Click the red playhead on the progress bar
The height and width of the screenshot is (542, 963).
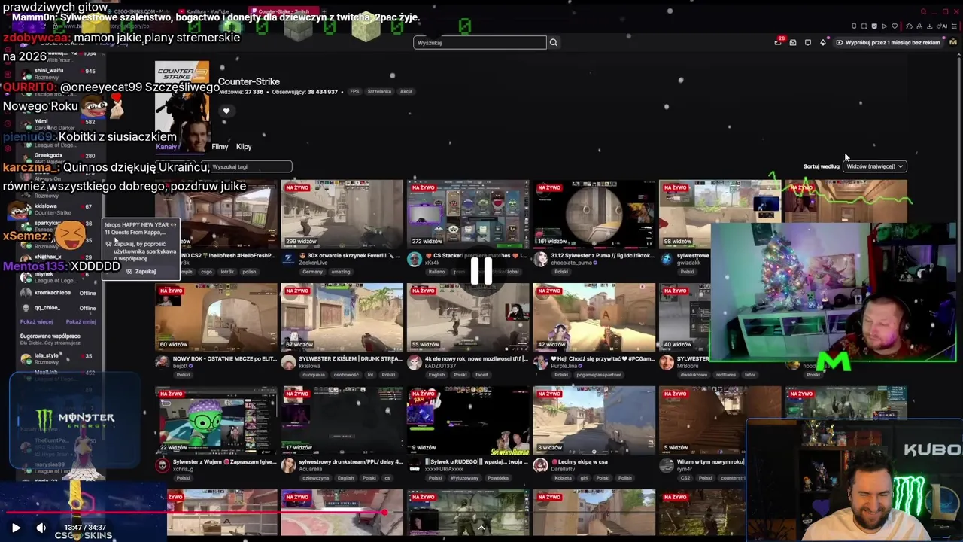(384, 513)
